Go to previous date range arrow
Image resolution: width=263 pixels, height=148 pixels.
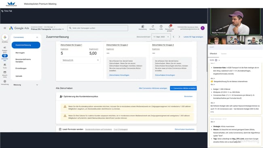pyautogui.click(x=174, y=37)
